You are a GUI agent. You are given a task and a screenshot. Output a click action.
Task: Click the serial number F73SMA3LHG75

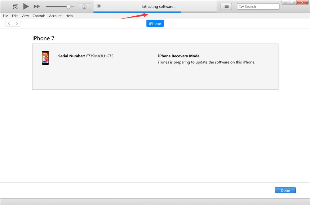point(100,56)
